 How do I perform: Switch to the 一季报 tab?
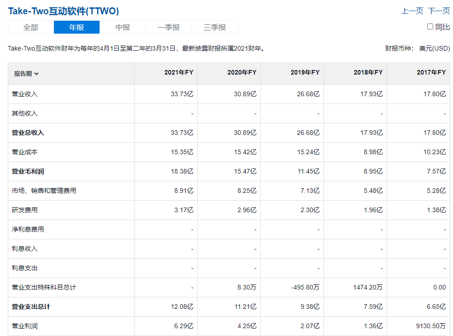click(169, 28)
